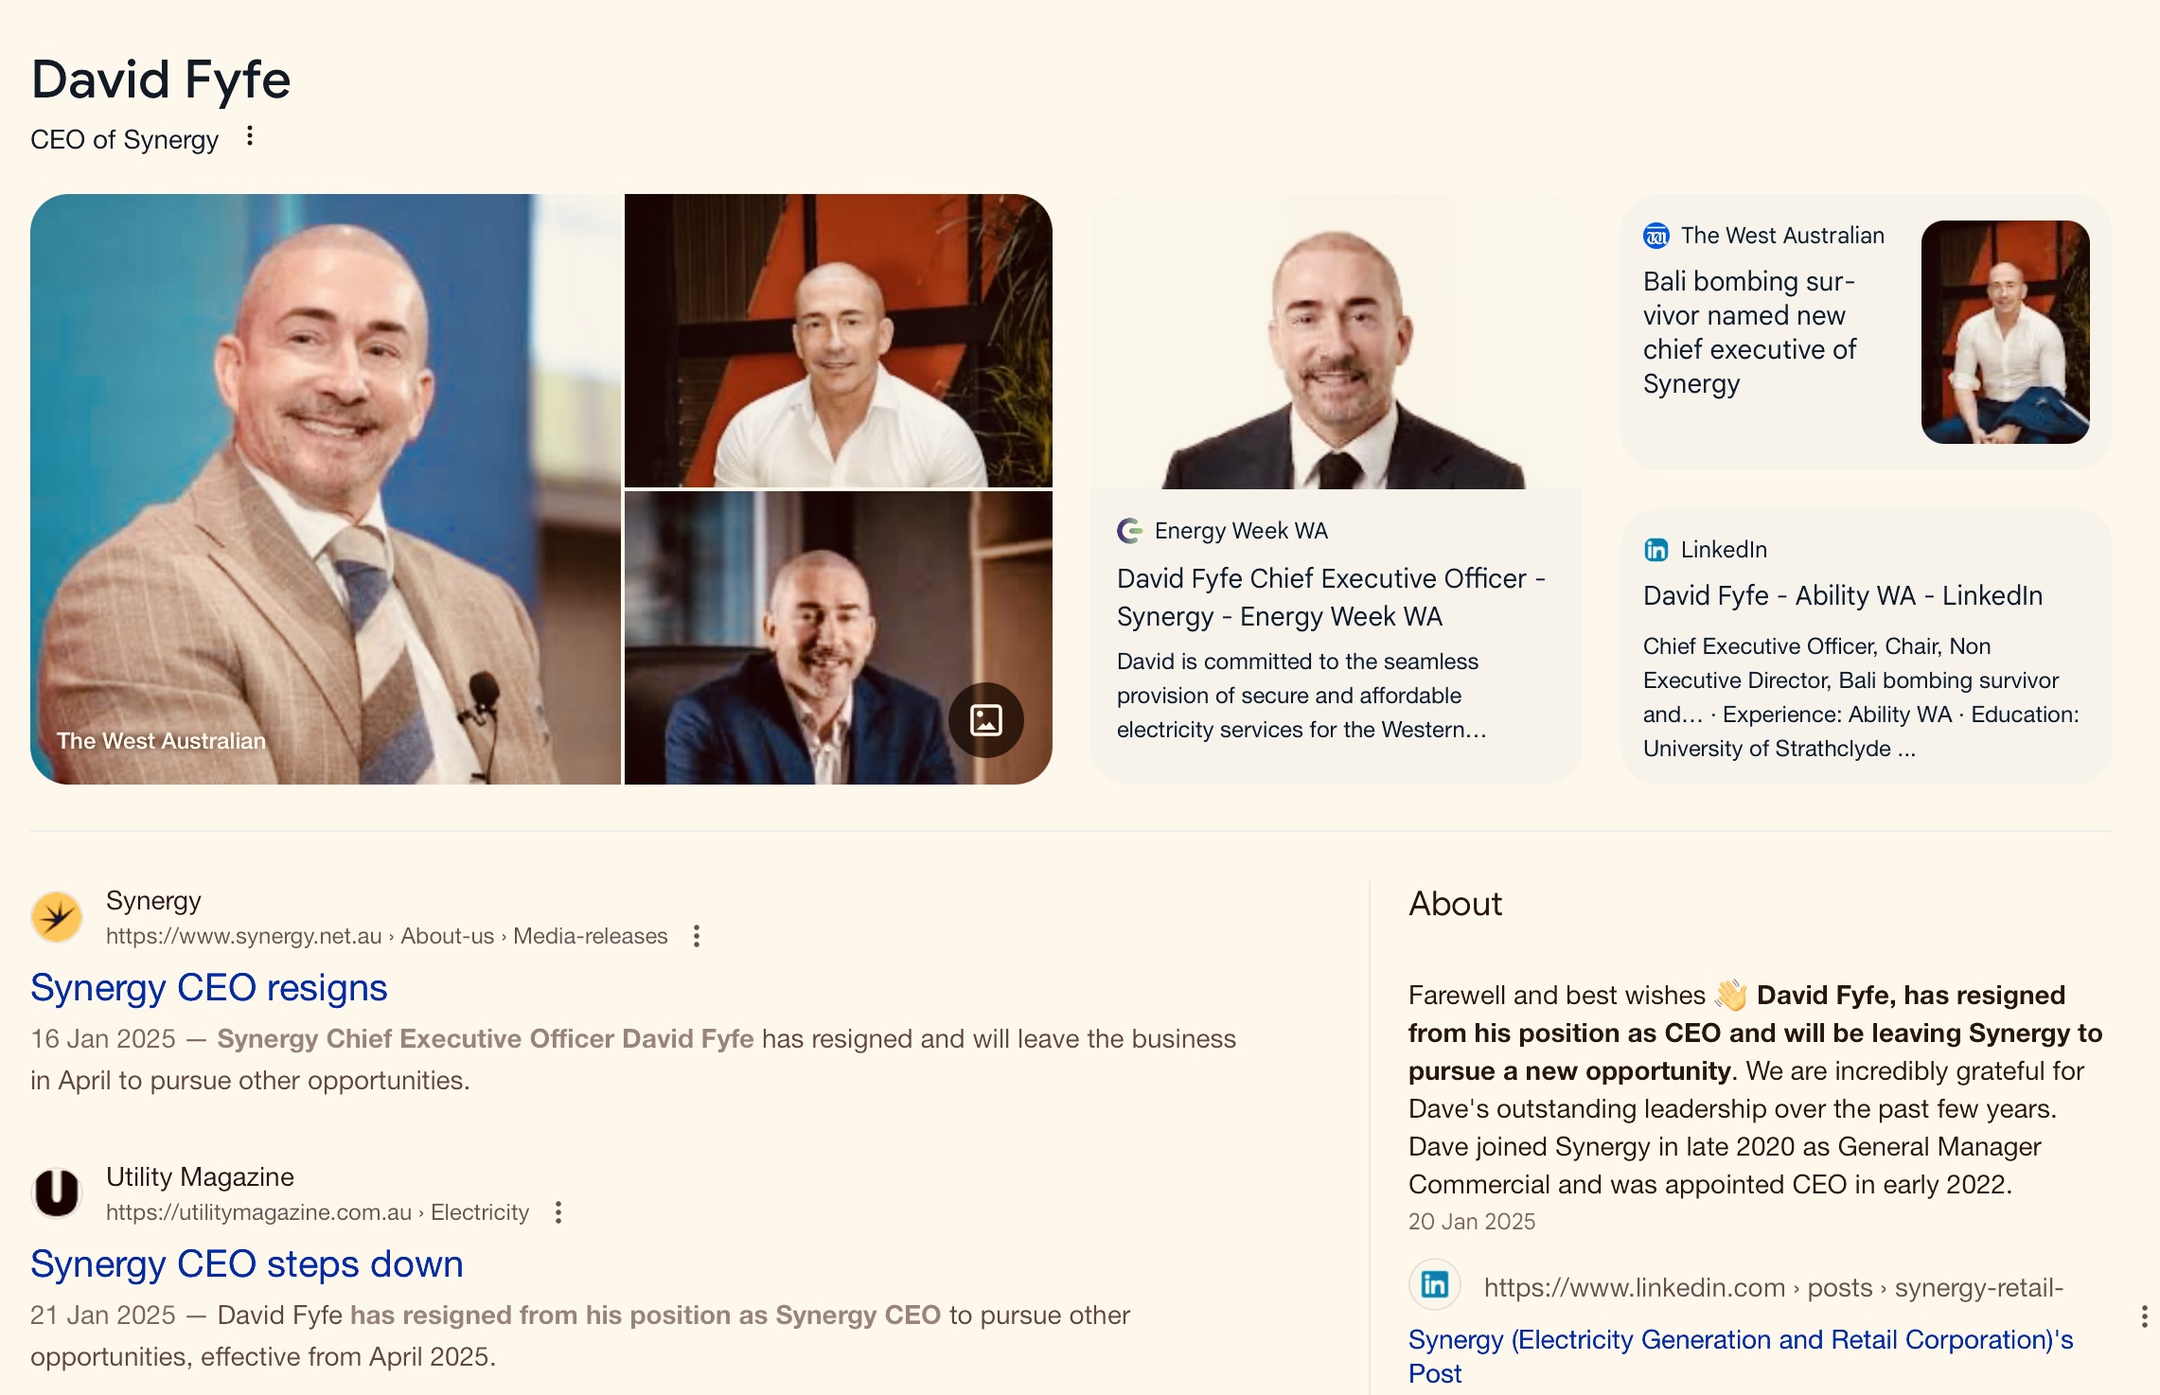This screenshot has width=2160, height=1395.
Task: Open the three-dot menu beside CEO of Synergy
Action: coord(249,136)
